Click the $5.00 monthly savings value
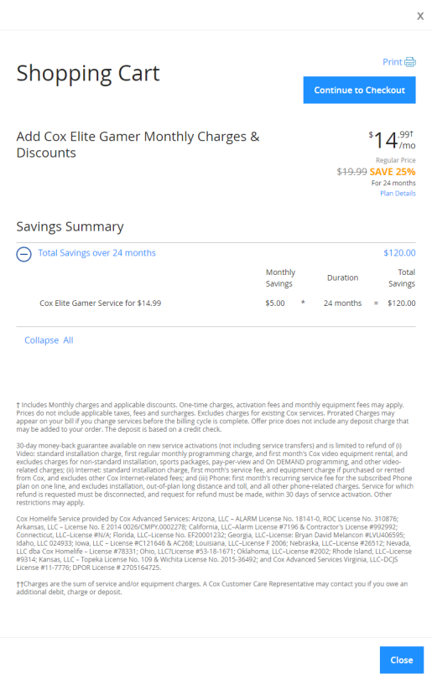 pyautogui.click(x=275, y=303)
